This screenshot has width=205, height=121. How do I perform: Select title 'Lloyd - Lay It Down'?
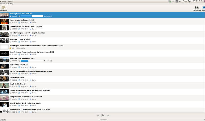click(x=17, y=78)
